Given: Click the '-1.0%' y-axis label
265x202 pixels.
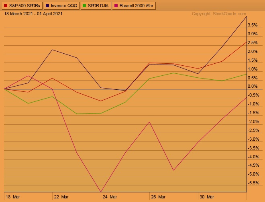Looking at the screenshot, I should click(253, 104).
